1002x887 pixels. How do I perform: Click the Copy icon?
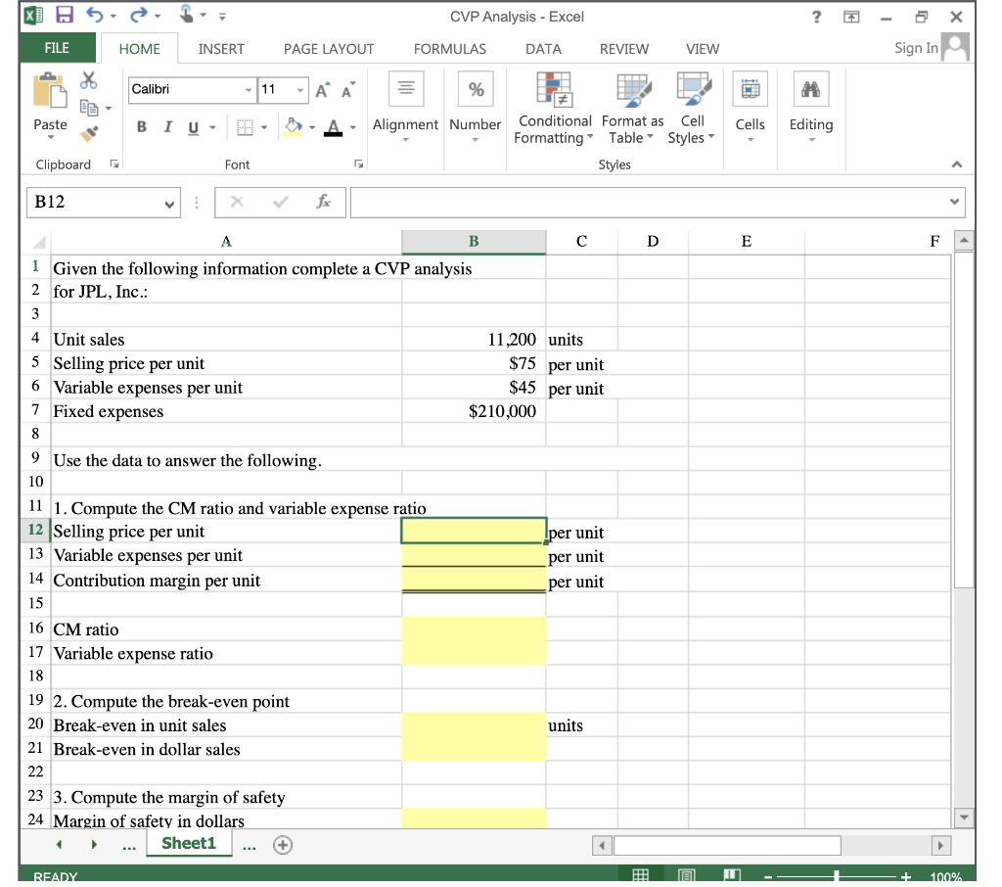pyautogui.click(x=89, y=108)
